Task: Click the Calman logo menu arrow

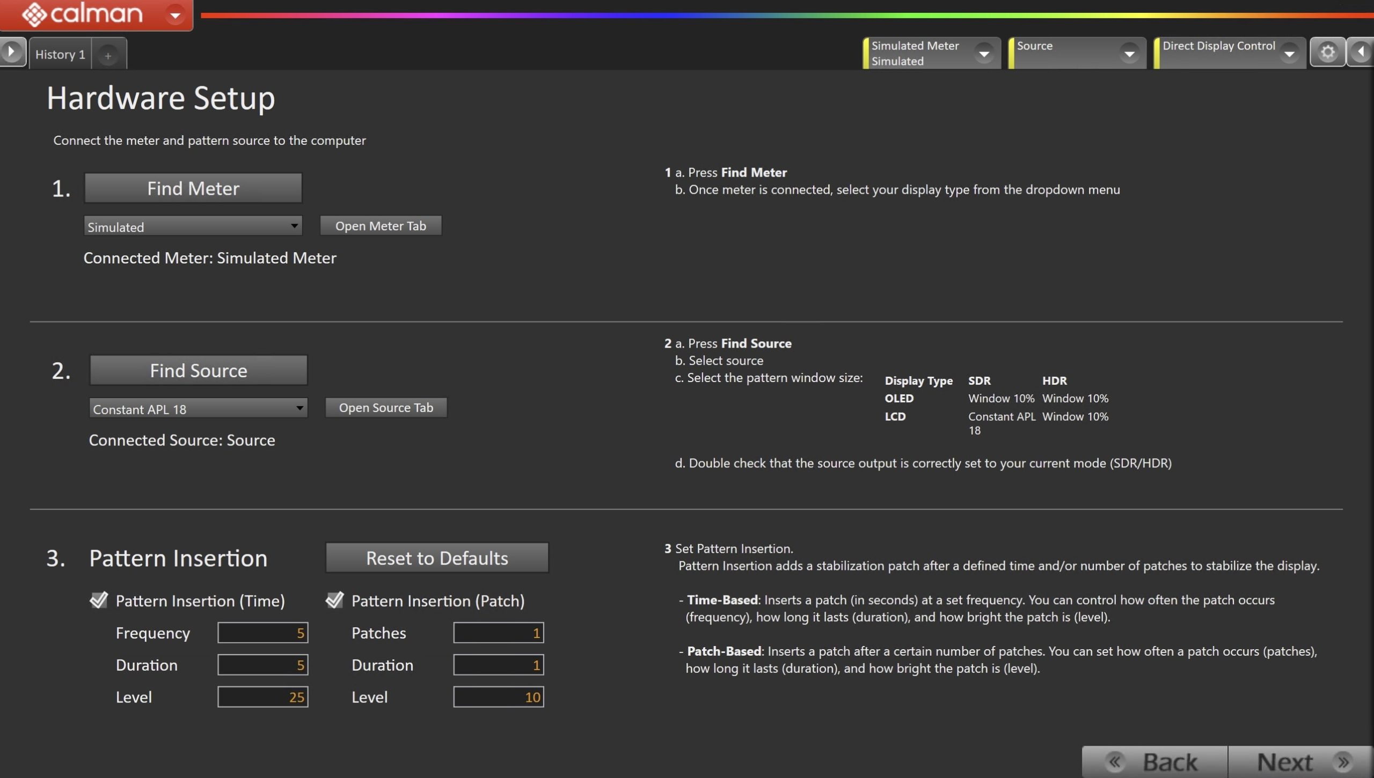Action: coord(175,15)
